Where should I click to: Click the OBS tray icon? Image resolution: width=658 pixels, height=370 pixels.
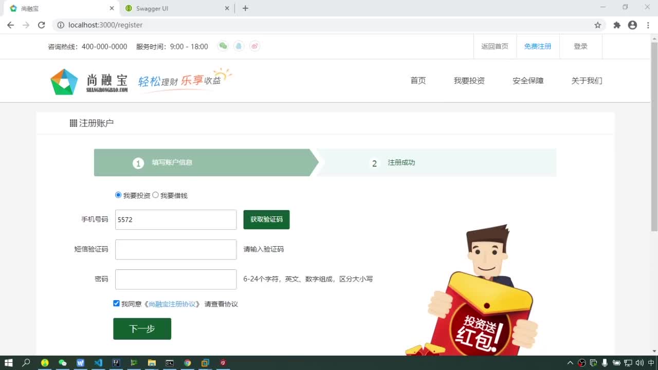point(582,363)
